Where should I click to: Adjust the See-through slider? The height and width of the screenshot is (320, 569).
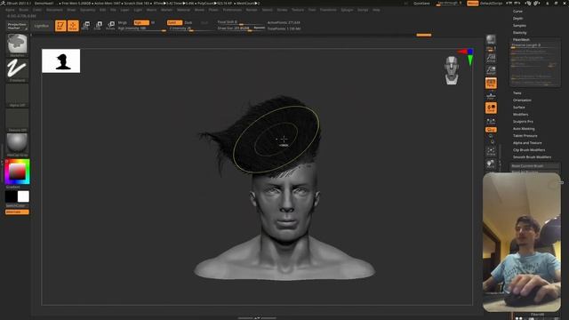tap(449, 4)
